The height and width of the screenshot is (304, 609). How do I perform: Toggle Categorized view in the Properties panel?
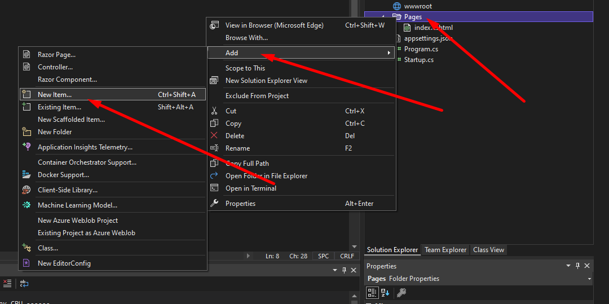coord(372,292)
